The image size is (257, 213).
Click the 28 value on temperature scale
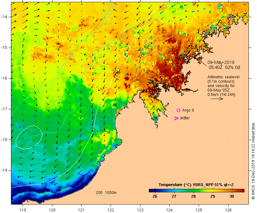point(193,196)
